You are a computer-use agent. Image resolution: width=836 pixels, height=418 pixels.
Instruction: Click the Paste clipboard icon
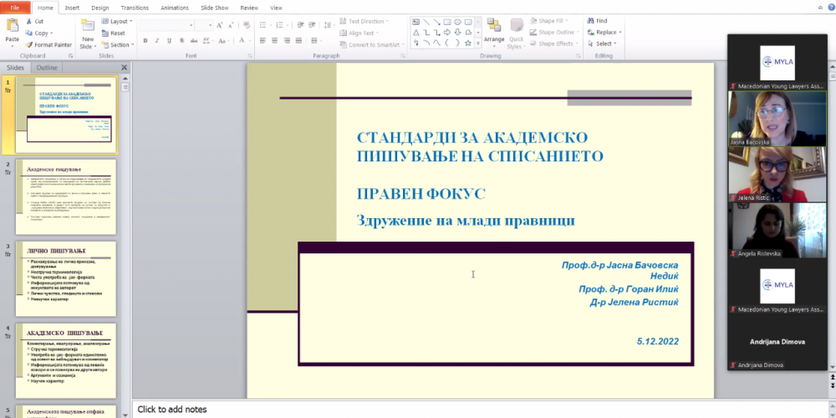[12, 28]
